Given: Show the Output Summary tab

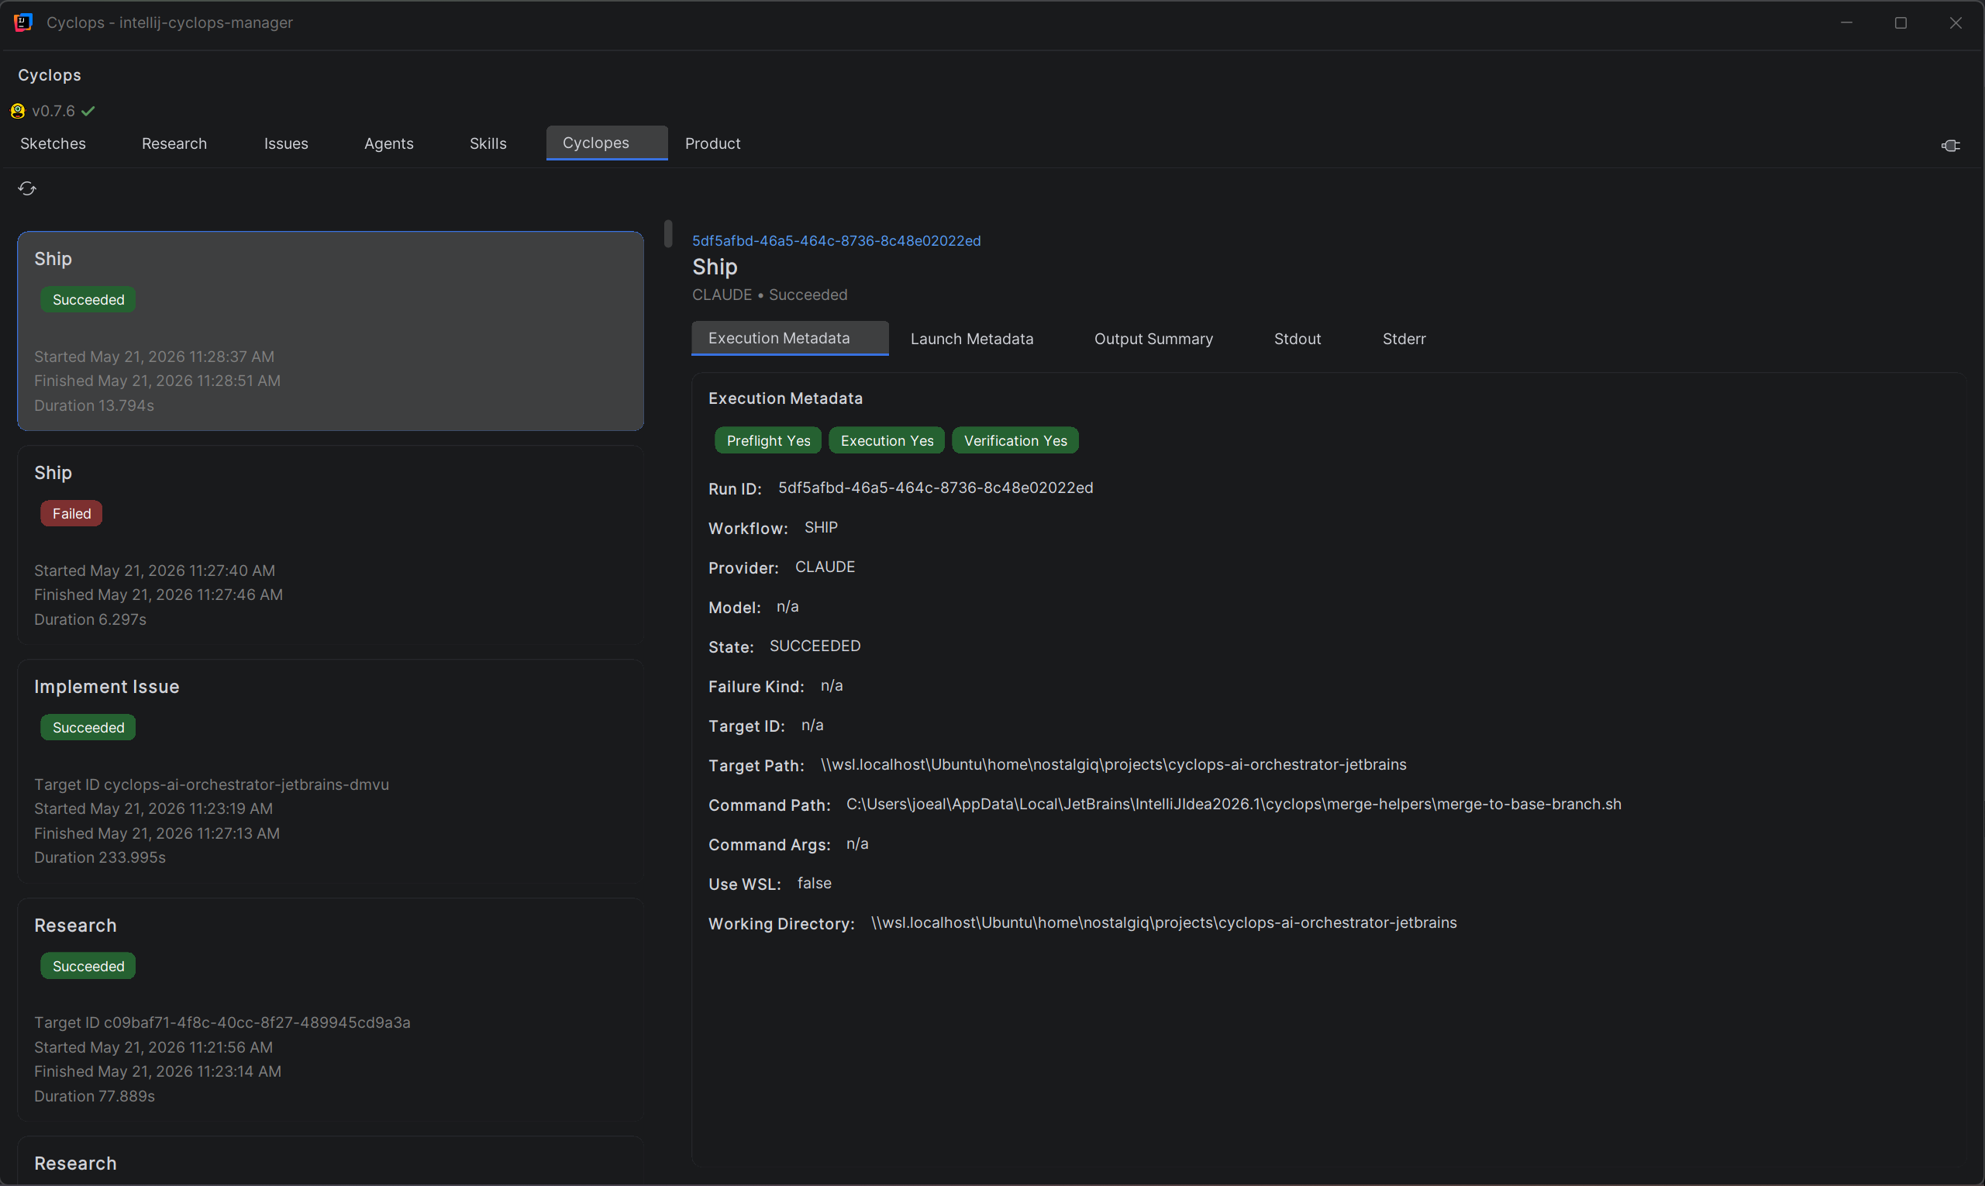Looking at the screenshot, I should pyautogui.click(x=1153, y=339).
